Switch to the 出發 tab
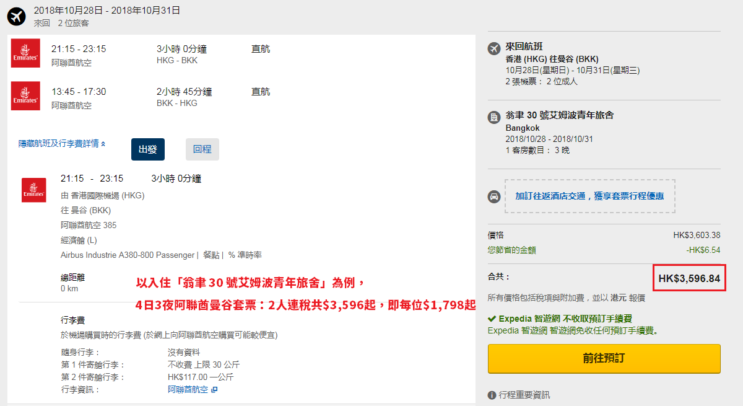 click(148, 149)
